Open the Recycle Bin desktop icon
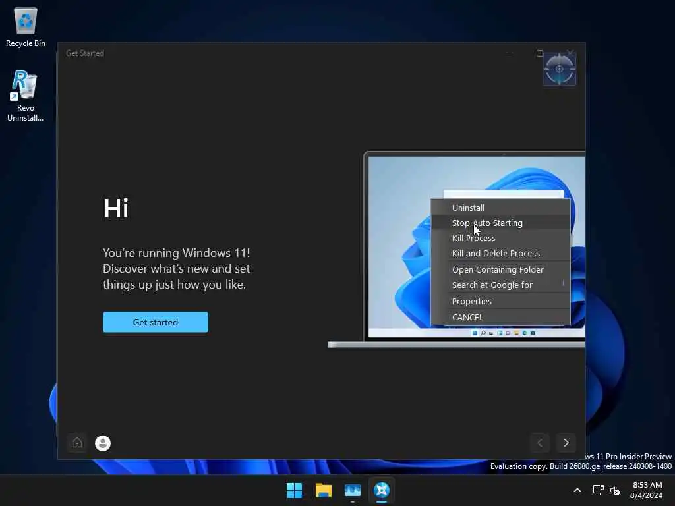Image resolution: width=675 pixels, height=506 pixels. (26, 26)
